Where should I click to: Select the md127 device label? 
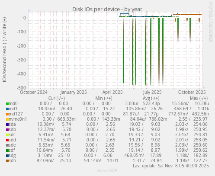pos(16,114)
